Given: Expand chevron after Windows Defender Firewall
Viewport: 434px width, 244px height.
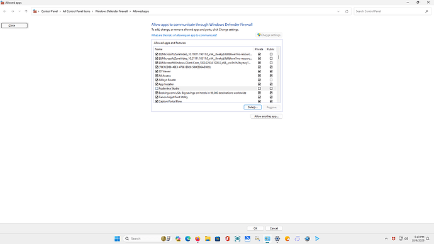Looking at the screenshot, I should pyautogui.click(x=130, y=11).
